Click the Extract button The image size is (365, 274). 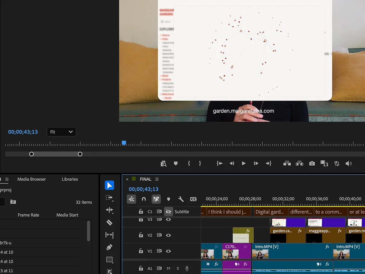(299, 163)
